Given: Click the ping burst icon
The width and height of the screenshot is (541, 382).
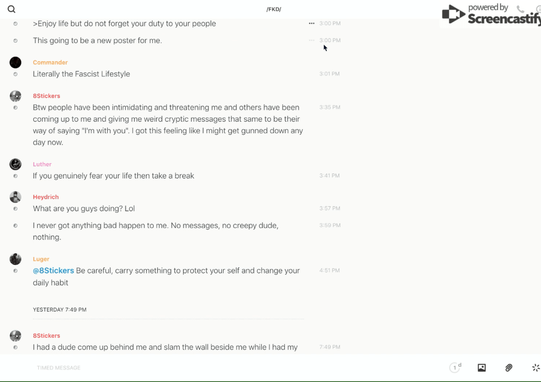Looking at the screenshot, I should pyautogui.click(x=536, y=368).
